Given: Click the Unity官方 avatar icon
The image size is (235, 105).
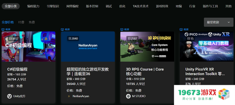Looking at the screenshot, I should tap(10, 96).
